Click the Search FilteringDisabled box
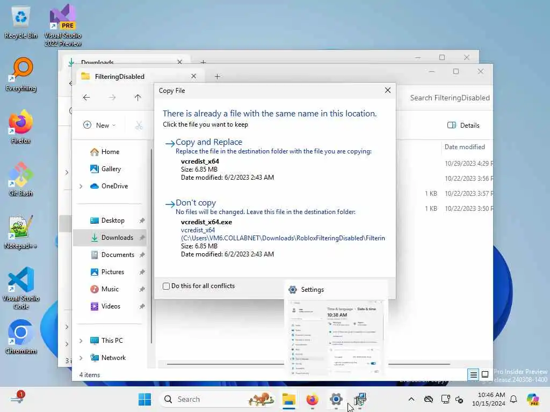Image resolution: width=550 pixels, height=412 pixels. 450,98
